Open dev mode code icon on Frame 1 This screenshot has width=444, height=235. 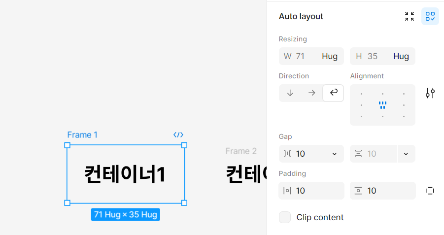[x=178, y=135]
